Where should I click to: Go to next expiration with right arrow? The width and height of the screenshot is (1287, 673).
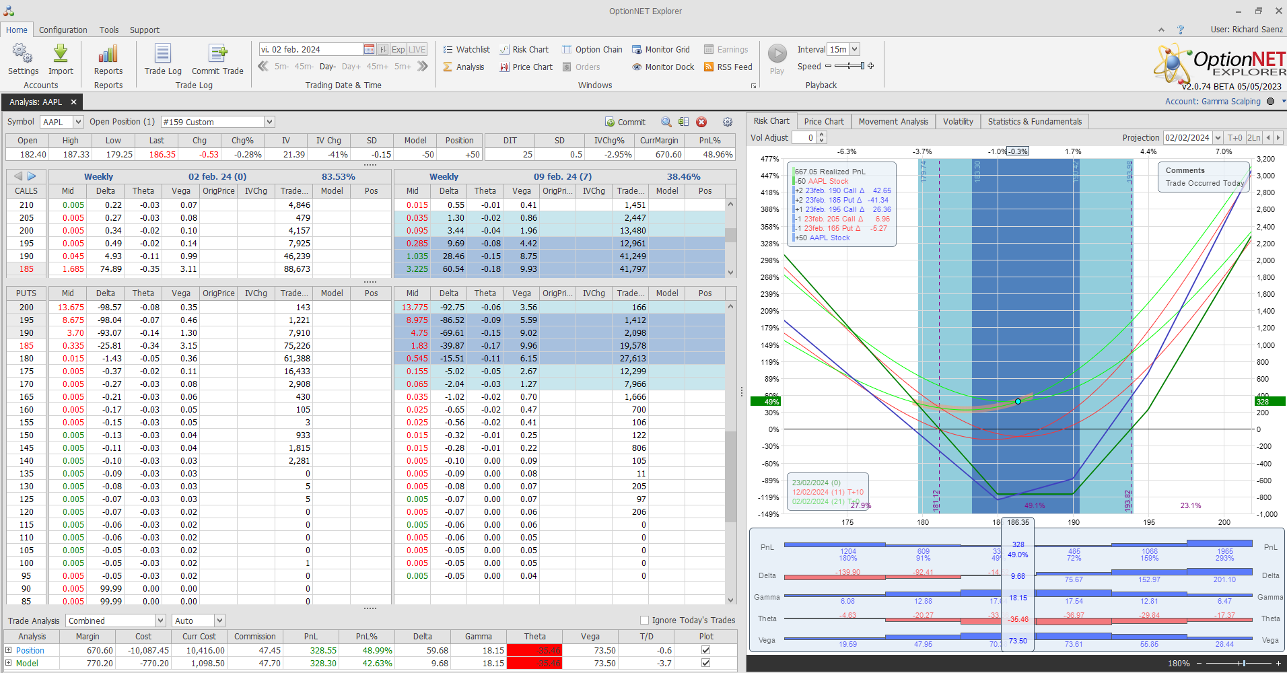32,176
